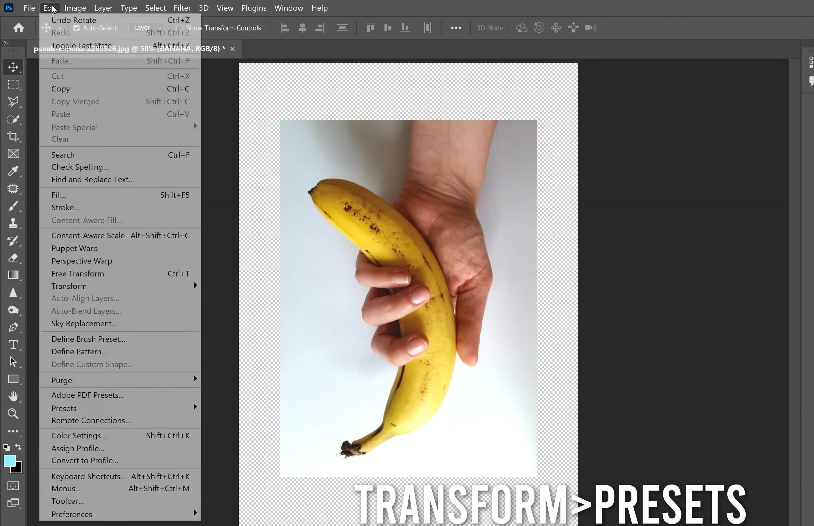Open the Filter menu

tap(182, 8)
